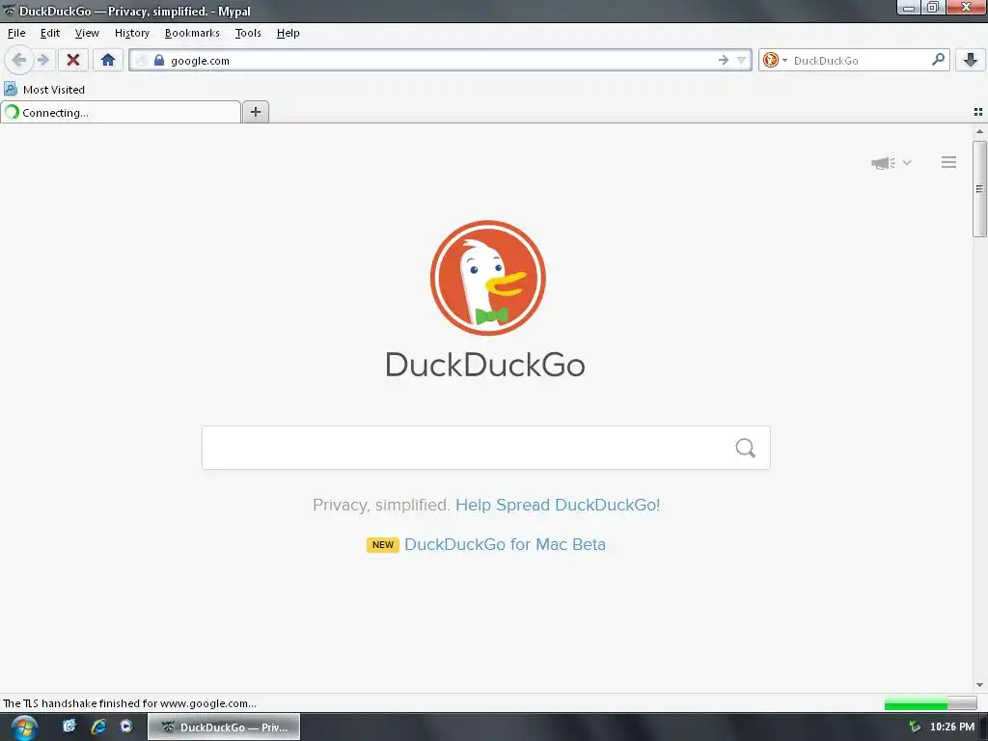Click the green page-loading progress bar
This screenshot has height=741, width=988.
tap(931, 703)
